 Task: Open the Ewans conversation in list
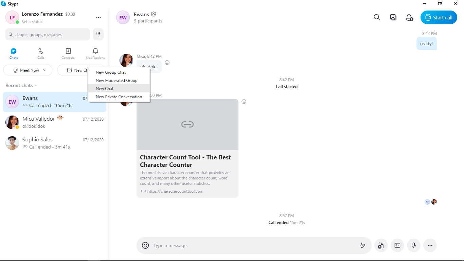pos(54,102)
